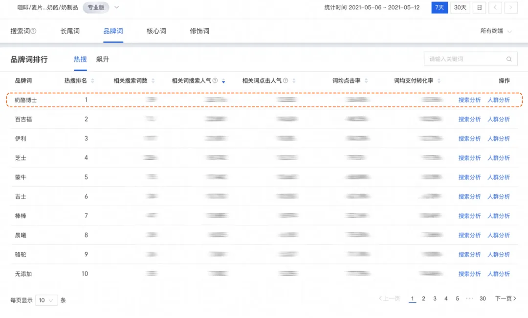The height and width of the screenshot is (318, 528).
Task: Open 搜索分析 for 晨曦
Action: click(x=469, y=236)
